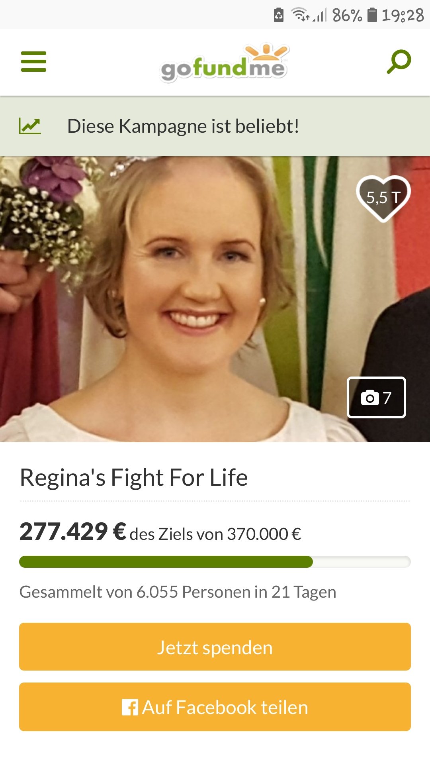The width and height of the screenshot is (430, 765).
Task: Tap the Wi-Fi status icon
Action: (300, 15)
